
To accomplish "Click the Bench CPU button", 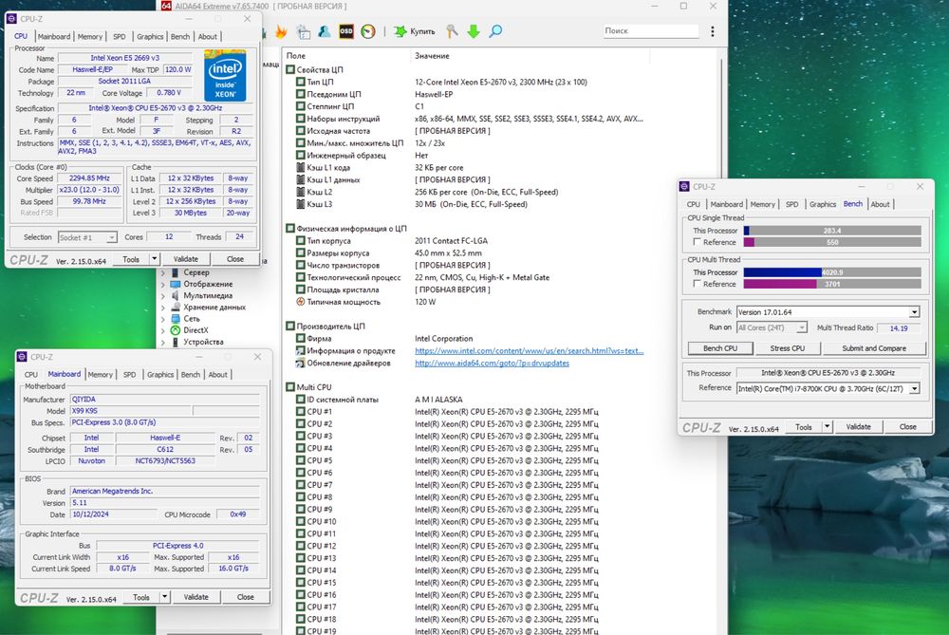I will coord(720,348).
